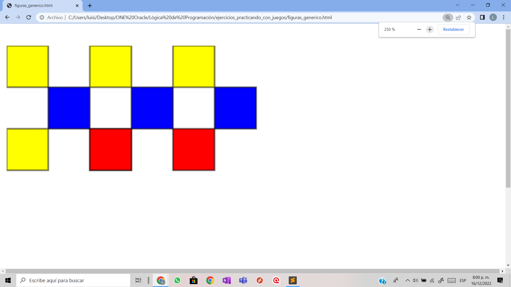511x287 pixels.
Task: Click the horizontal scrollbar thumb
Action: (x=252, y=271)
